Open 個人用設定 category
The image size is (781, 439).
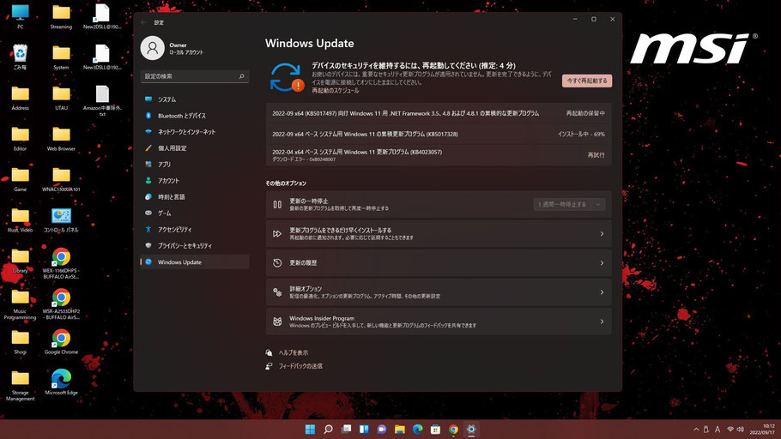tap(195, 148)
